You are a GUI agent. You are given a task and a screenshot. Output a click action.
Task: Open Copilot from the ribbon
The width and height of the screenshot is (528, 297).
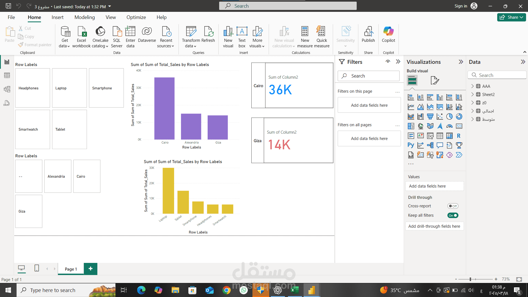(388, 35)
